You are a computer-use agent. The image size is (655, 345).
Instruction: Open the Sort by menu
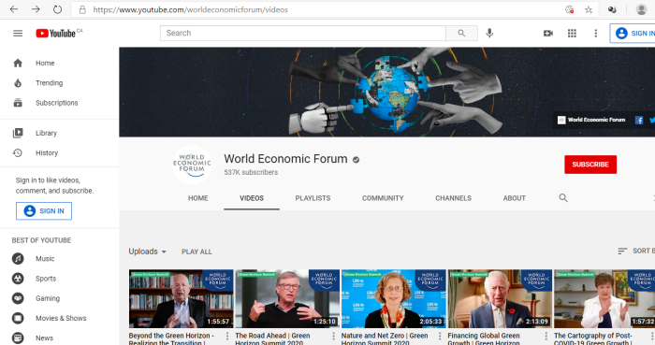635,251
